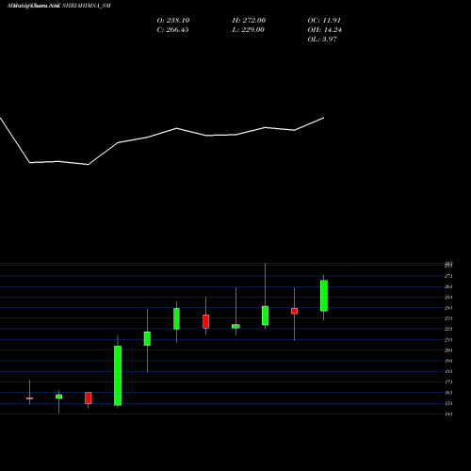The width and height of the screenshot is (471, 471).
Task: Click the white indicator line's lowest point
Action: [x=88, y=164]
